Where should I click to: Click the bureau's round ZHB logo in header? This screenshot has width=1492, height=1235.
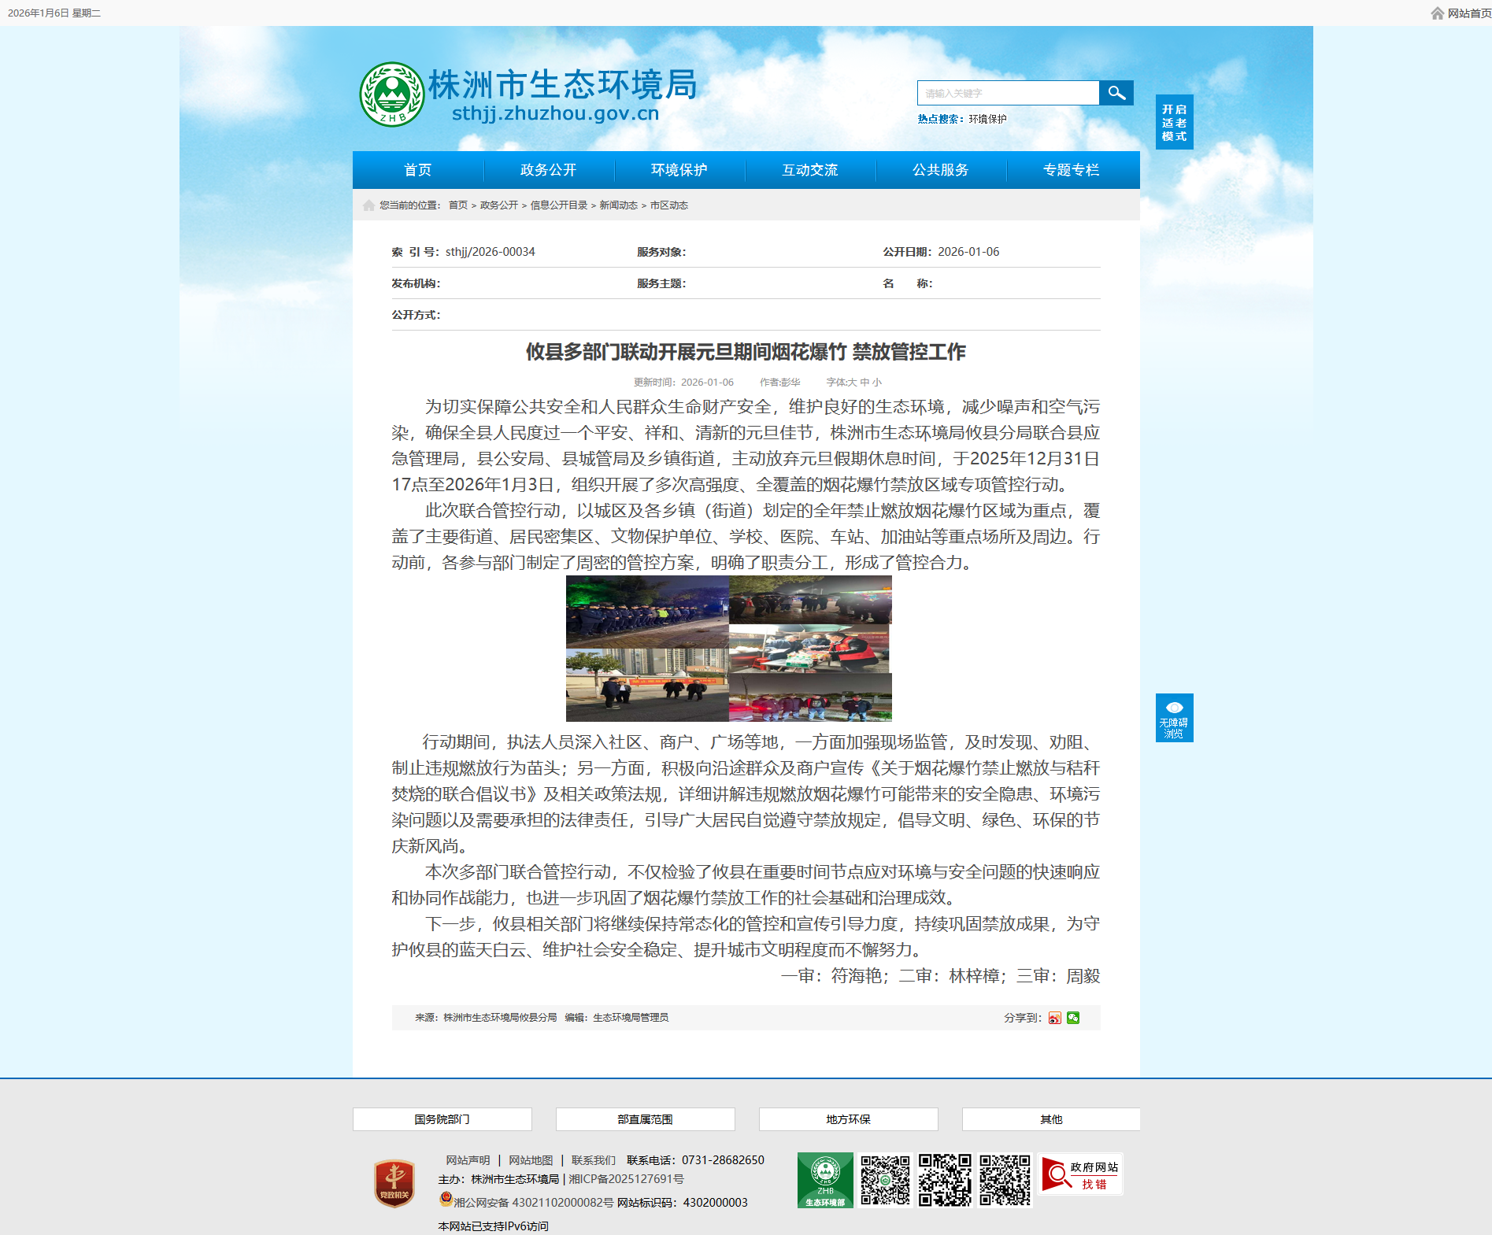(391, 94)
